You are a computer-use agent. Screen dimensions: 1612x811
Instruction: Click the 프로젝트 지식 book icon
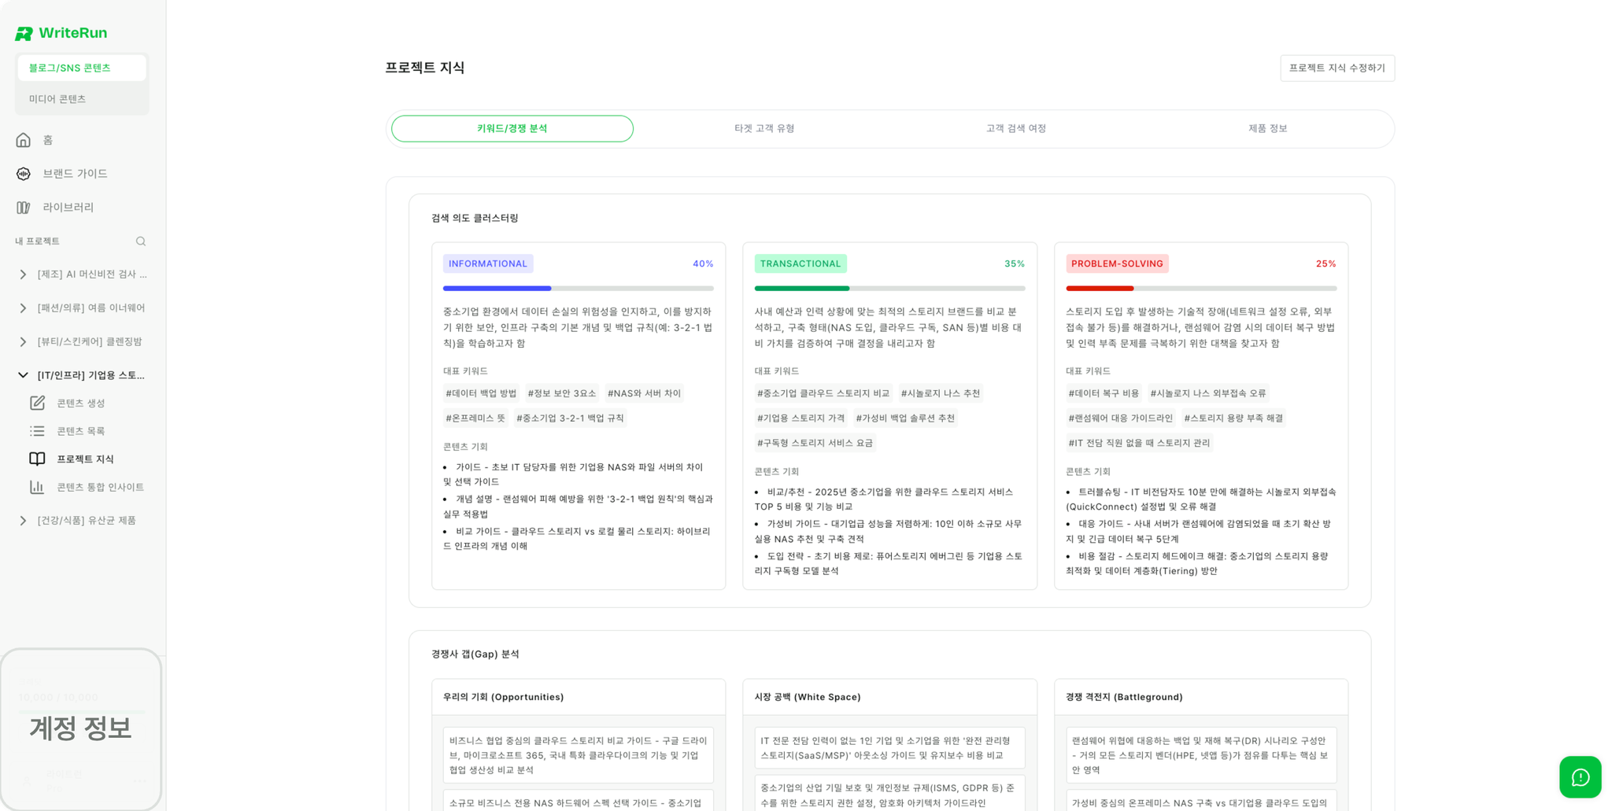click(x=37, y=459)
